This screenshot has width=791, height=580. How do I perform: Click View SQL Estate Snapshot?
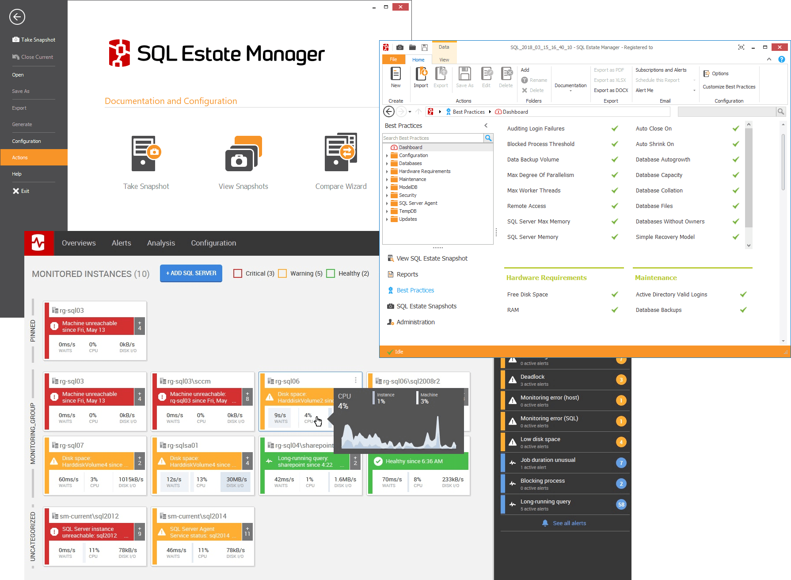click(x=427, y=258)
